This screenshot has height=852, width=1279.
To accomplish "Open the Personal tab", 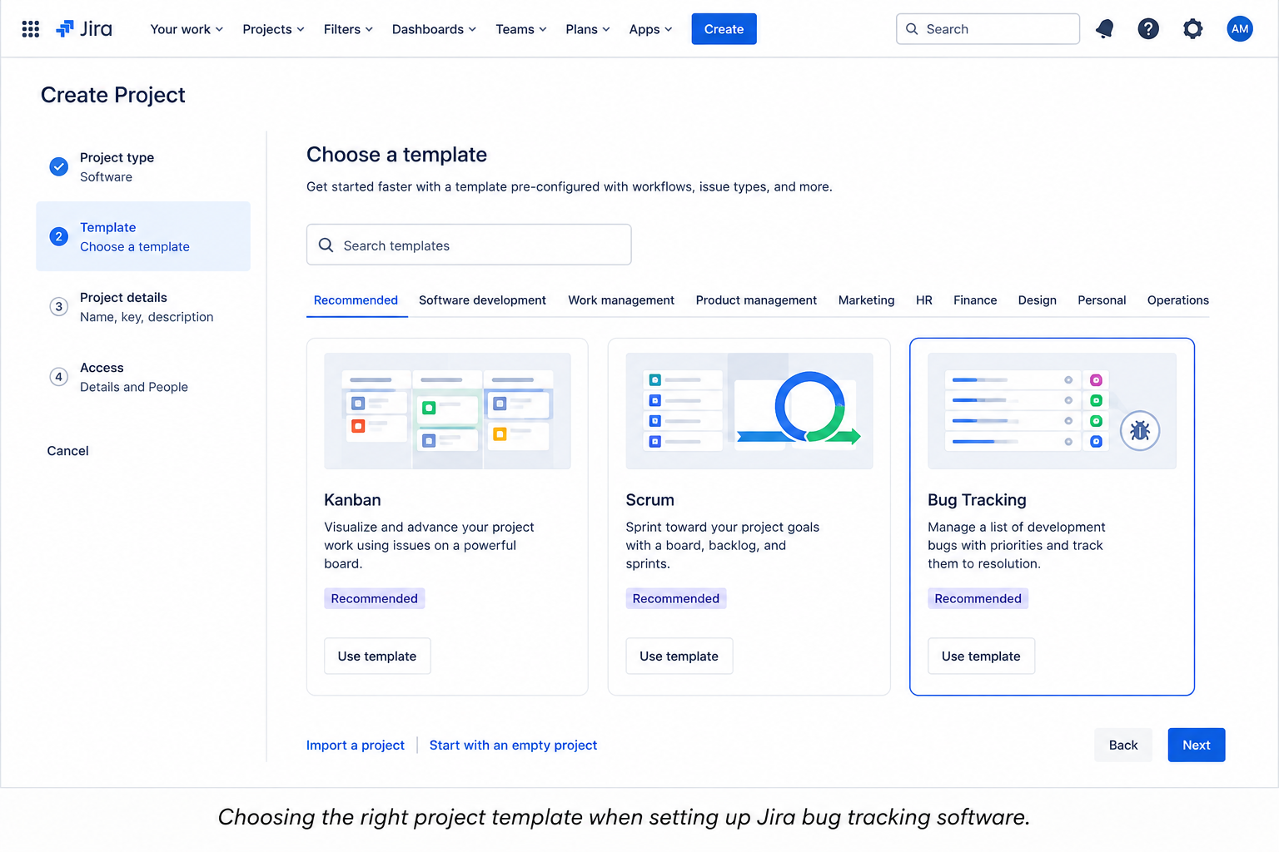I will point(1102,300).
